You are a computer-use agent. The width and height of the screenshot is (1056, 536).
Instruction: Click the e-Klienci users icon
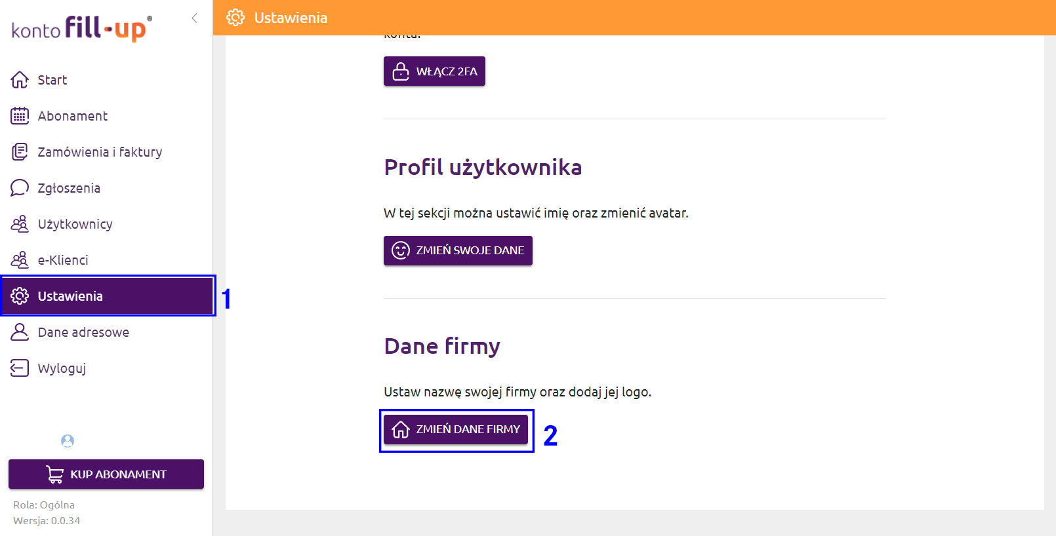tap(20, 260)
